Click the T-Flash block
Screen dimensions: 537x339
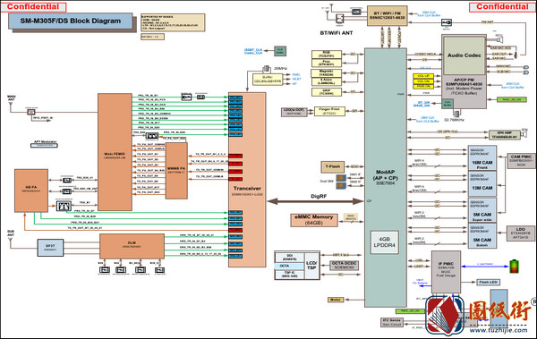click(x=333, y=166)
